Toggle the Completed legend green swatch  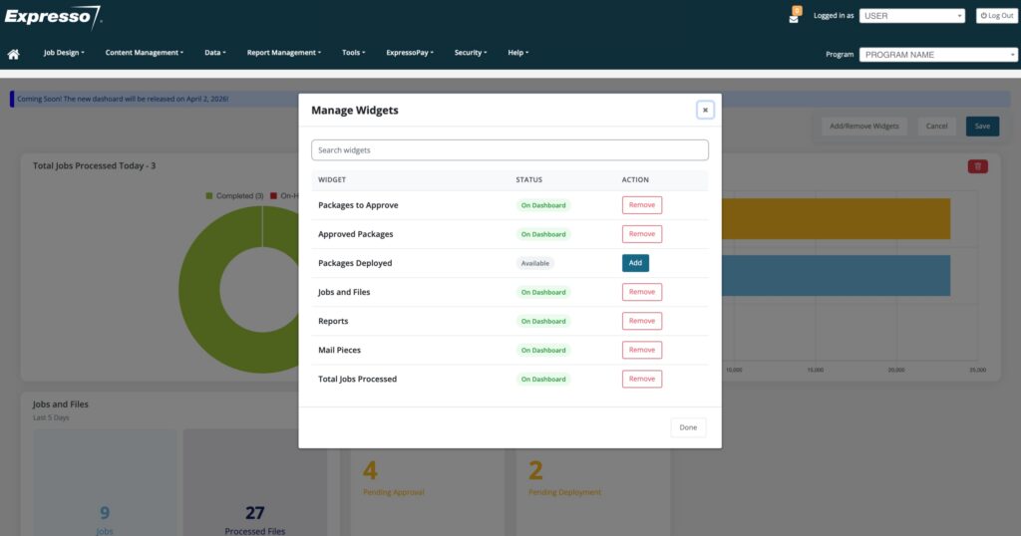point(209,195)
